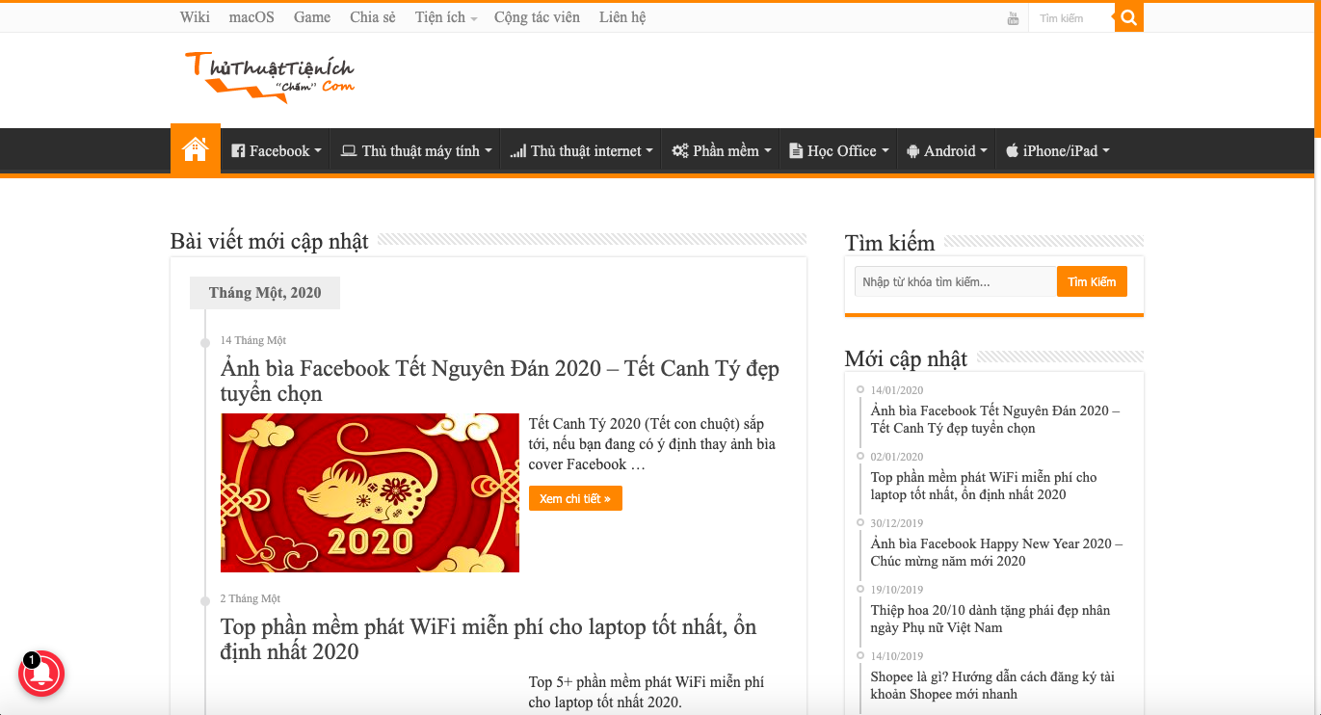The height and width of the screenshot is (715, 1321).
Task: Open the red notification bell icon
Action: click(x=40, y=674)
